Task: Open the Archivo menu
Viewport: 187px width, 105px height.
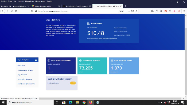Action: coord(3,1)
